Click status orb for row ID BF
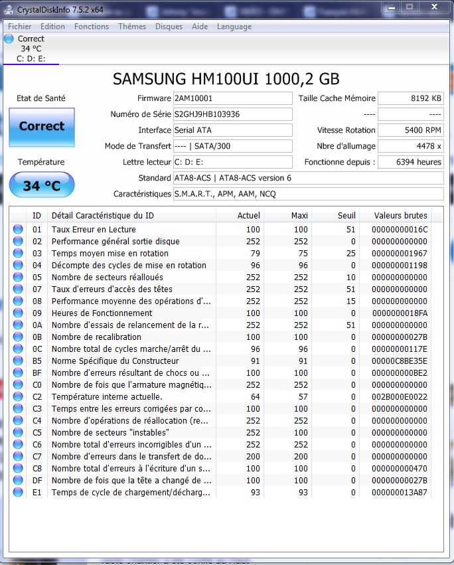This screenshot has width=454, height=565. [18, 372]
